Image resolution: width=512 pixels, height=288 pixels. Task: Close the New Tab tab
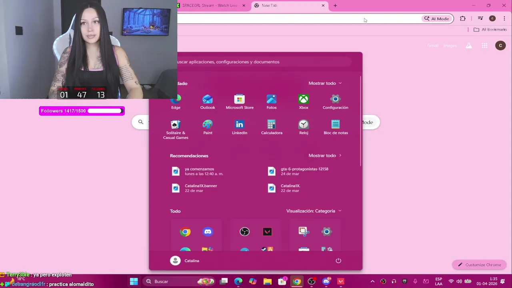[x=323, y=6]
